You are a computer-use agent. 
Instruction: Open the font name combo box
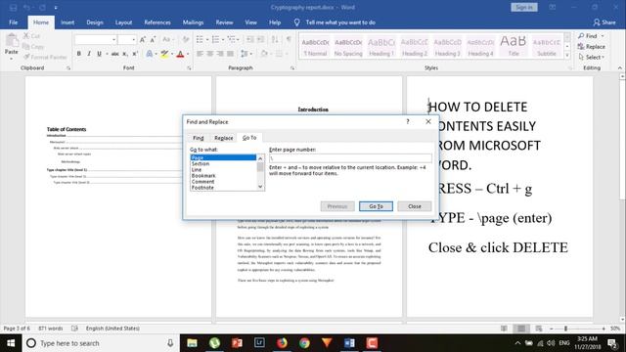(x=96, y=39)
